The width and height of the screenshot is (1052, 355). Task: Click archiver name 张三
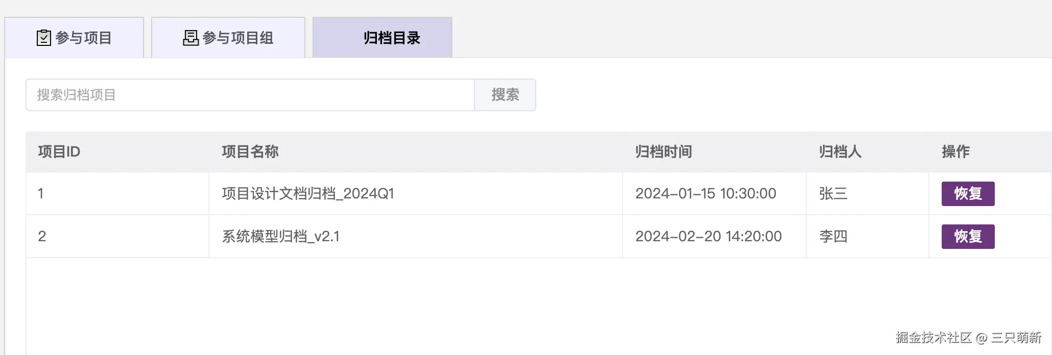click(x=833, y=194)
